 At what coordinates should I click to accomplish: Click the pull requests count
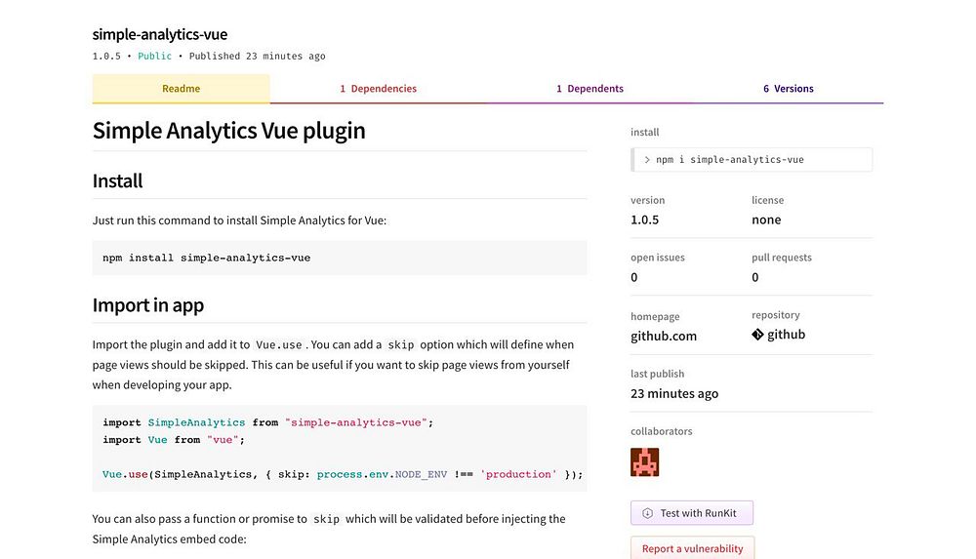[x=755, y=278]
